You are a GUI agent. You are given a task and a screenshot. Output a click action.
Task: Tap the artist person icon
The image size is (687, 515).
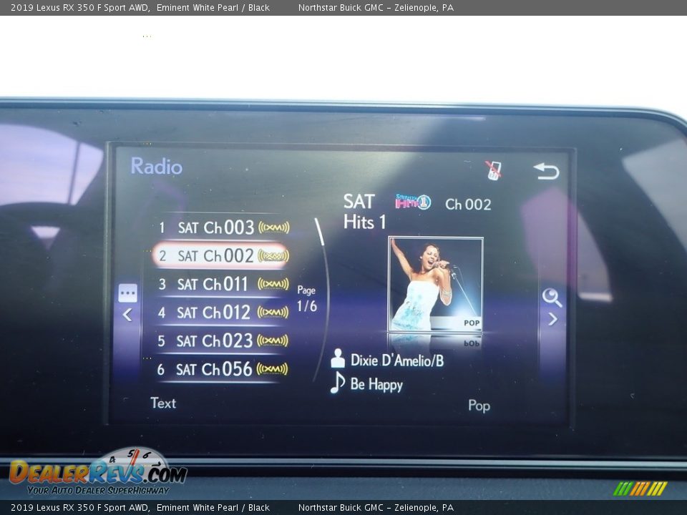pos(338,359)
